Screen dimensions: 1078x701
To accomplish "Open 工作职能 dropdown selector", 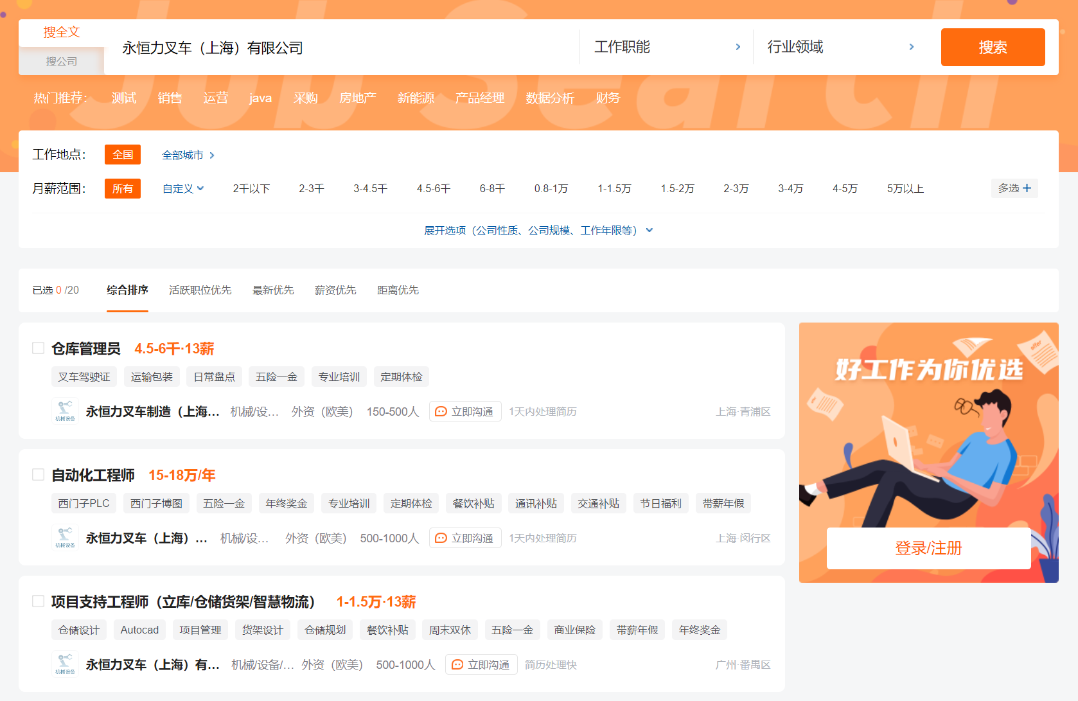I will (667, 47).
